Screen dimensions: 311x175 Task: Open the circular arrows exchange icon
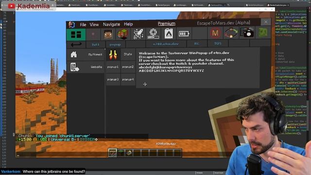click(x=231, y=33)
